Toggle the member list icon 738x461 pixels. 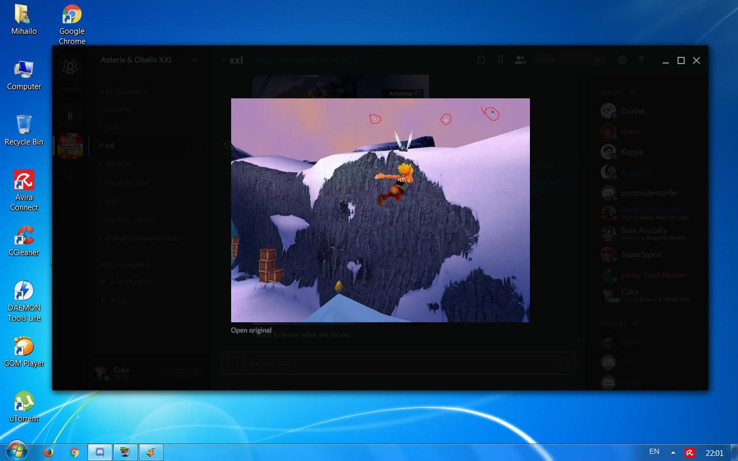[x=520, y=60]
